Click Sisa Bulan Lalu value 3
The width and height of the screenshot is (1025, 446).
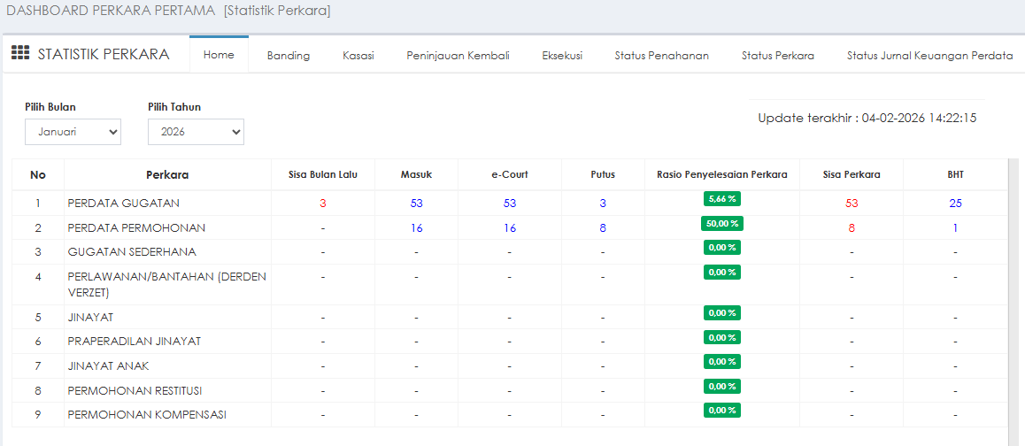tap(323, 204)
